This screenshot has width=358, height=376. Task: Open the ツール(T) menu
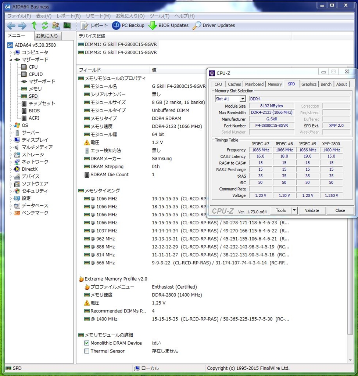click(159, 16)
